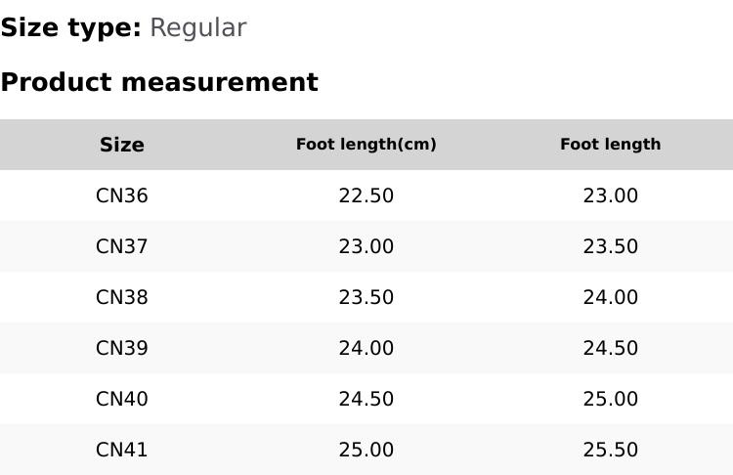Click the Size type label

pos(70,27)
